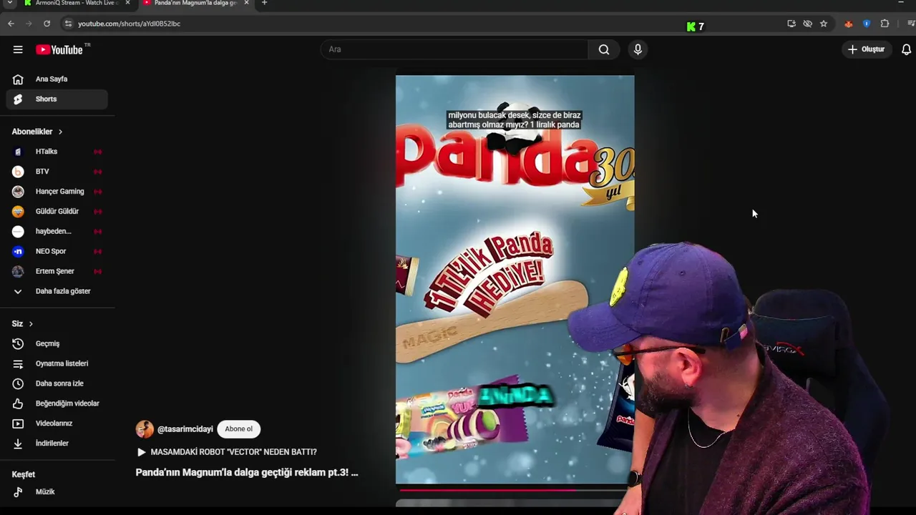The height and width of the screenshot is (515, 916).
Task: Open the YouTube hamburger guide menu
Action: click(18, 49)
